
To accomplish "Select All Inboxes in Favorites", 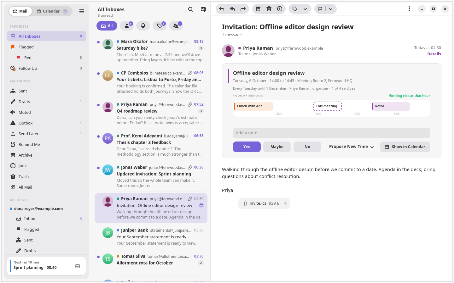I will point(46,36).
